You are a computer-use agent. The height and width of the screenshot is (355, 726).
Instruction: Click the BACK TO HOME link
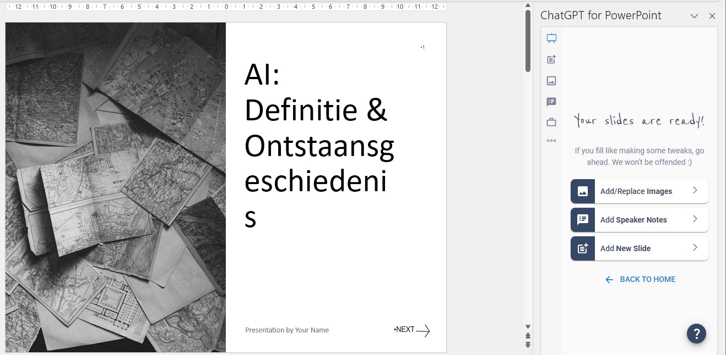[x=640, y=279]
